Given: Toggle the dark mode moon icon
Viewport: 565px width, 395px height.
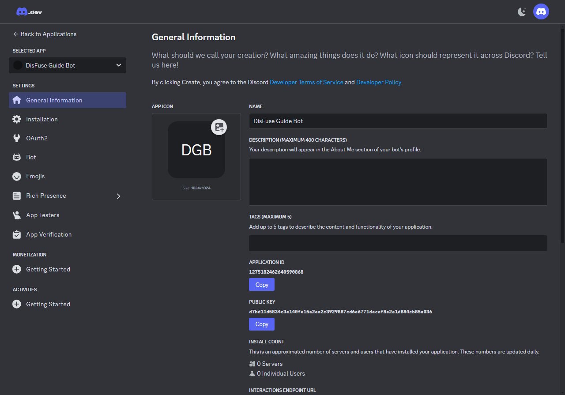Looking at the screenshot, I should (x=522, y=12).
